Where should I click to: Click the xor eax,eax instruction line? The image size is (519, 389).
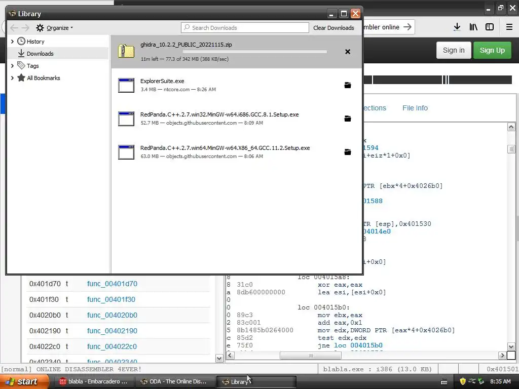(340, 285)
